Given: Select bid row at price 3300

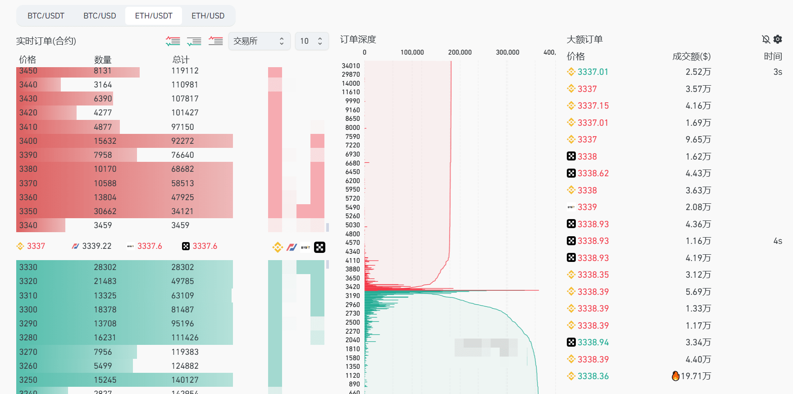Looking at the screenshot, I should tap(124, 310).
